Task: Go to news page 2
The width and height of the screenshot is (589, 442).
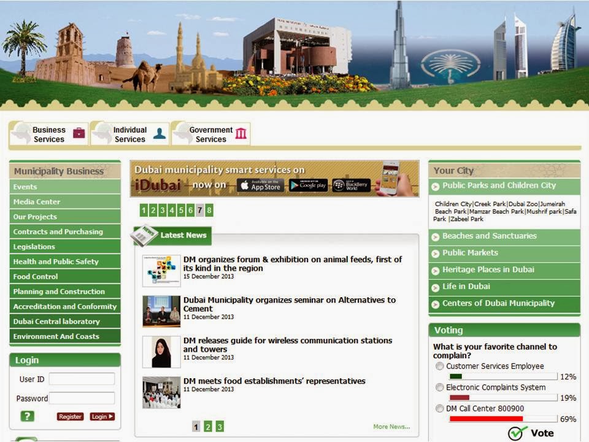Action: [x=208, y=427]
